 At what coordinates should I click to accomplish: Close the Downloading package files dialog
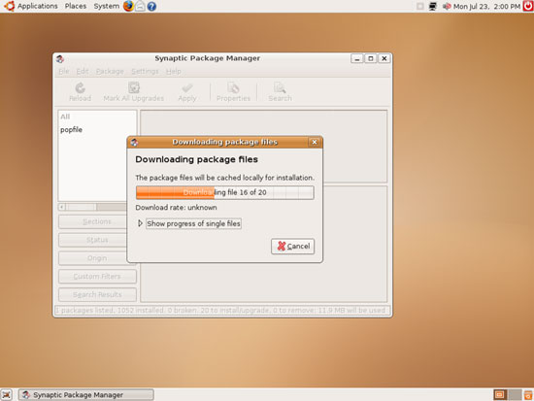click(315, 142)
